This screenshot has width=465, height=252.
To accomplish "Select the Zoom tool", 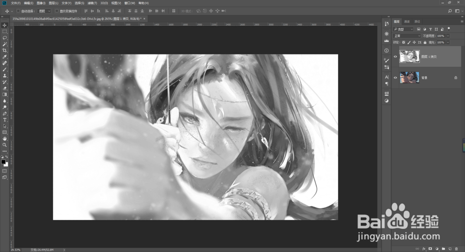I will click(5, 145).
